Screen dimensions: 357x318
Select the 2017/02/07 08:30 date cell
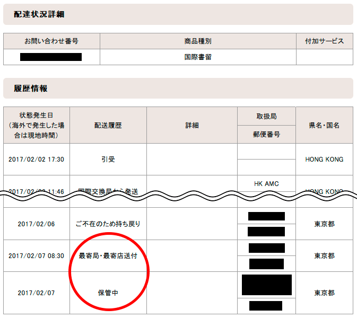pyautogui.click(x=37, y=256)
